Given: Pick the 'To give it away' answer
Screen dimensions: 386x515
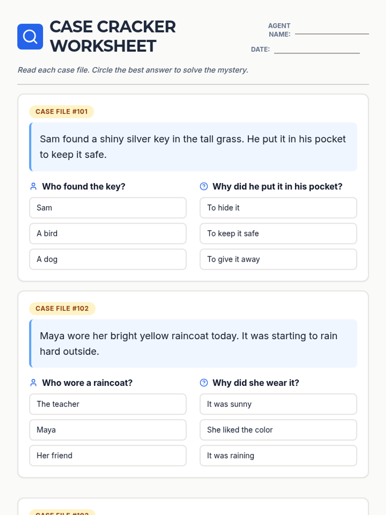Looking at the screenshot, I should pyautogui.click(x=278, y=259).
